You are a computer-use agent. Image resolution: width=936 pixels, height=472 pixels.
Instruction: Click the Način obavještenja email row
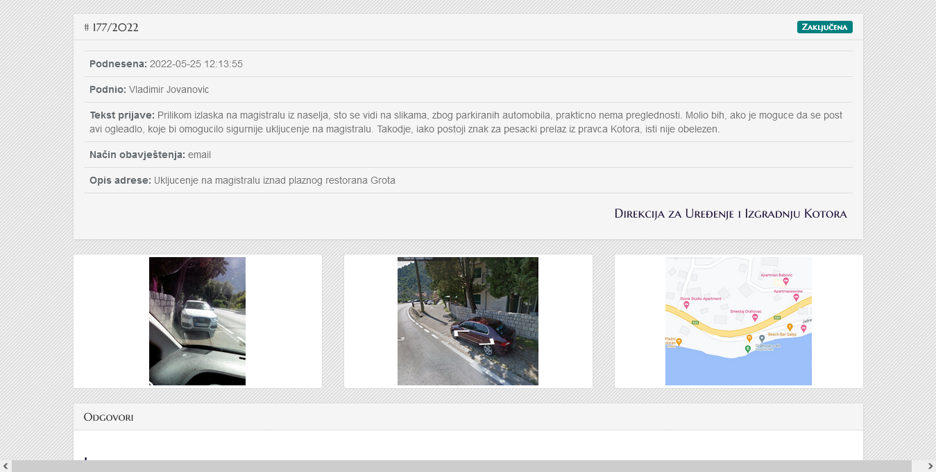tap(468, 155)
